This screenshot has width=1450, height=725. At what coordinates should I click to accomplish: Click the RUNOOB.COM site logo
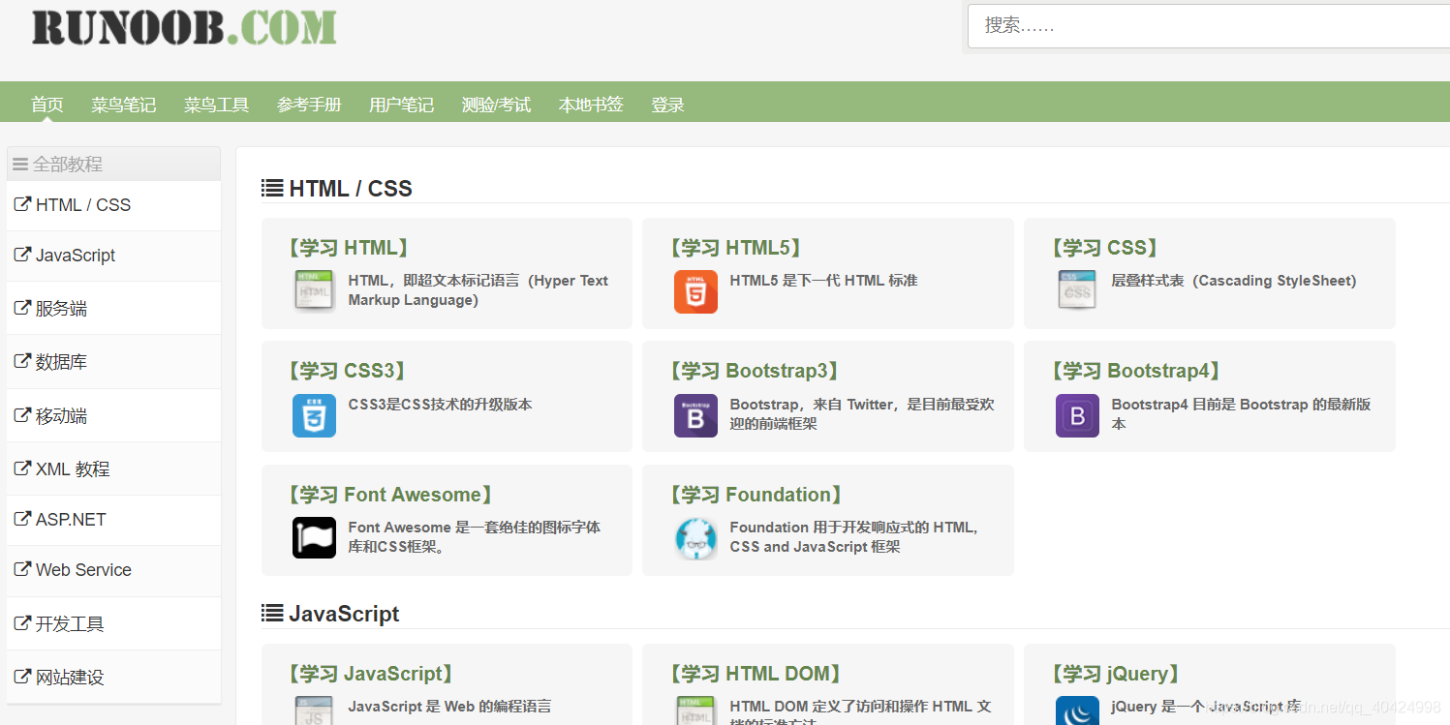184,27
